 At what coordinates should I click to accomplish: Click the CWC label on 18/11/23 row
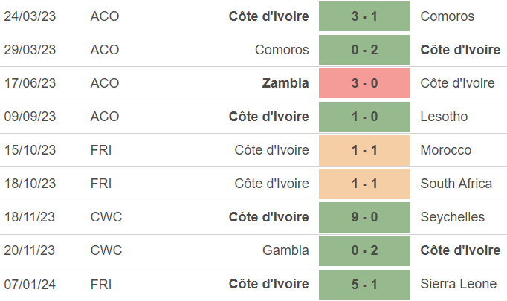click(106, 217)
